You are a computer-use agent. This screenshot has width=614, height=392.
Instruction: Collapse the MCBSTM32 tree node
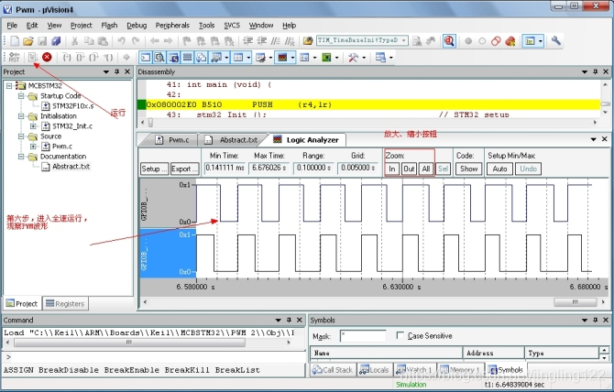pyautogui.click(x=9, y=86)
